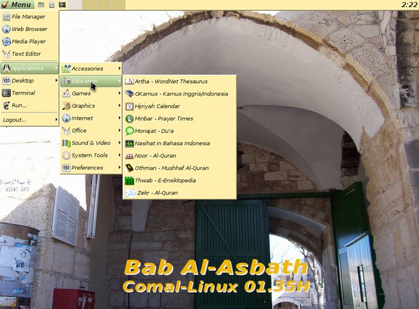The image size is (419, 309).
Task: Expand the Office submenu arrow
Action: coord(119,130)
